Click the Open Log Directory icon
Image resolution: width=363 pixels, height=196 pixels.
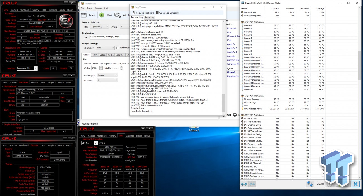pyautogui.click(x=157, y=13)
